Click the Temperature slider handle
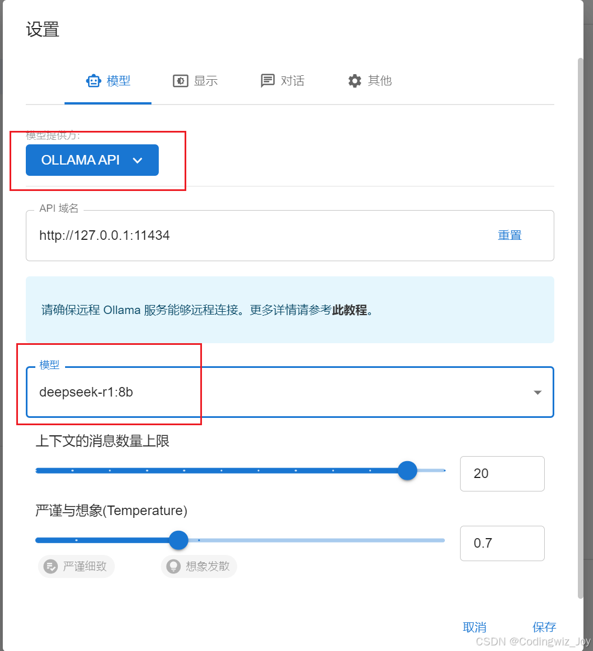The image size is (593, 651). (179, 540)
